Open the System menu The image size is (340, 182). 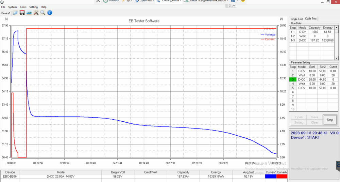click(x=12, y=7)
